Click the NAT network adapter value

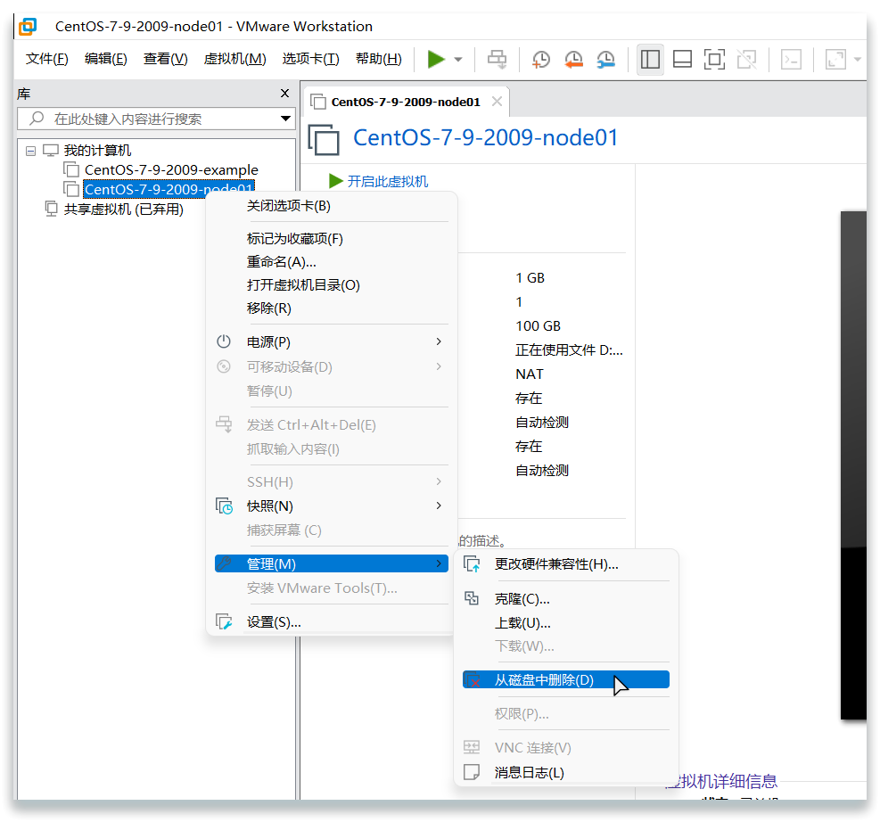tap(530, 374)
